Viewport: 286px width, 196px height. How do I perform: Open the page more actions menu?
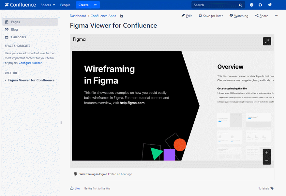[277, 16]
